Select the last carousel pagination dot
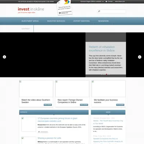The image size is (144, 144). [109, 74]
